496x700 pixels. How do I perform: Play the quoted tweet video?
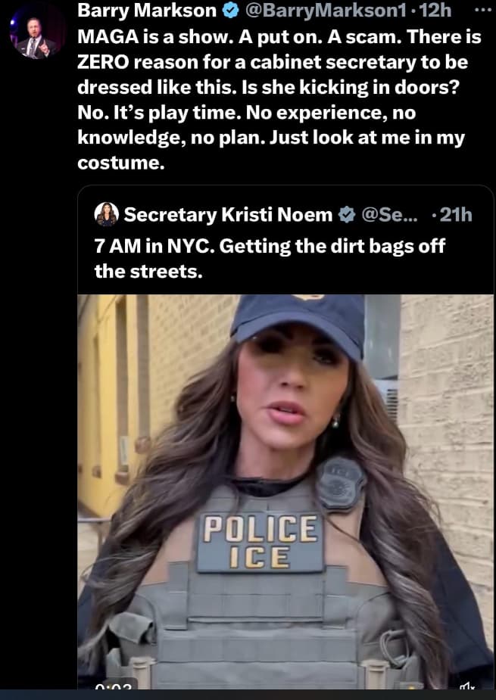286,492
